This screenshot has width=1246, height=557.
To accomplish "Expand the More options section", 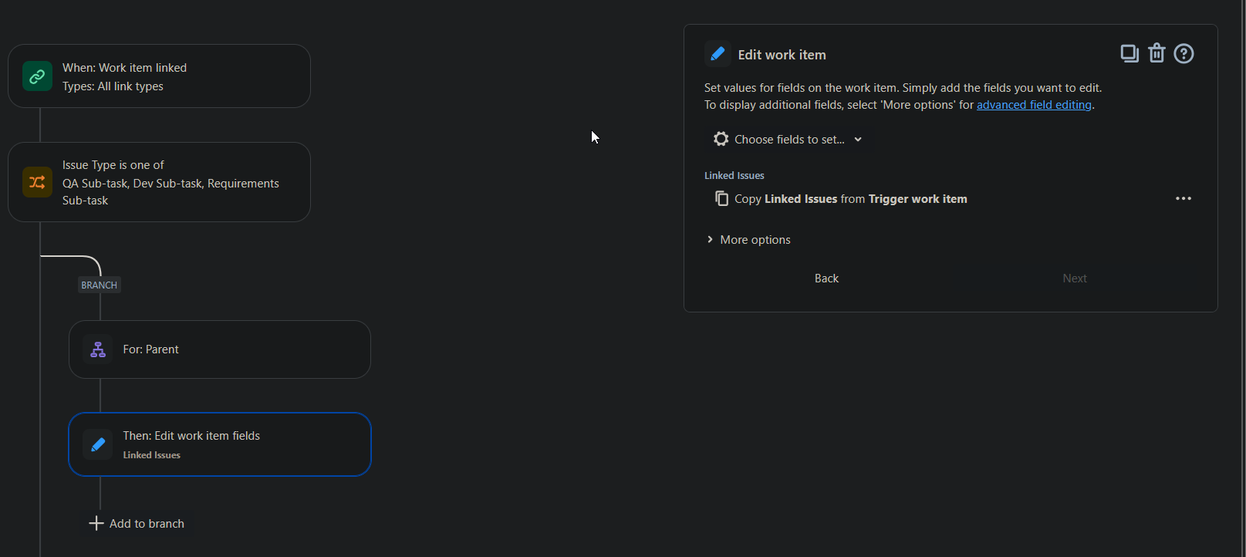I will point(748,240).
